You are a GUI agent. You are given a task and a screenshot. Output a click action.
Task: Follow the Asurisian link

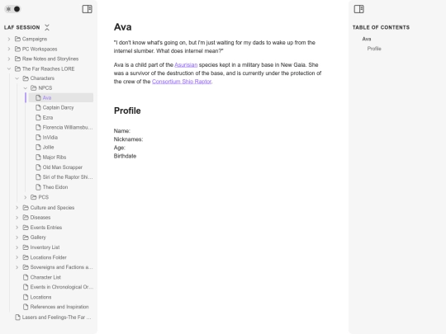[x=186, y=65]
